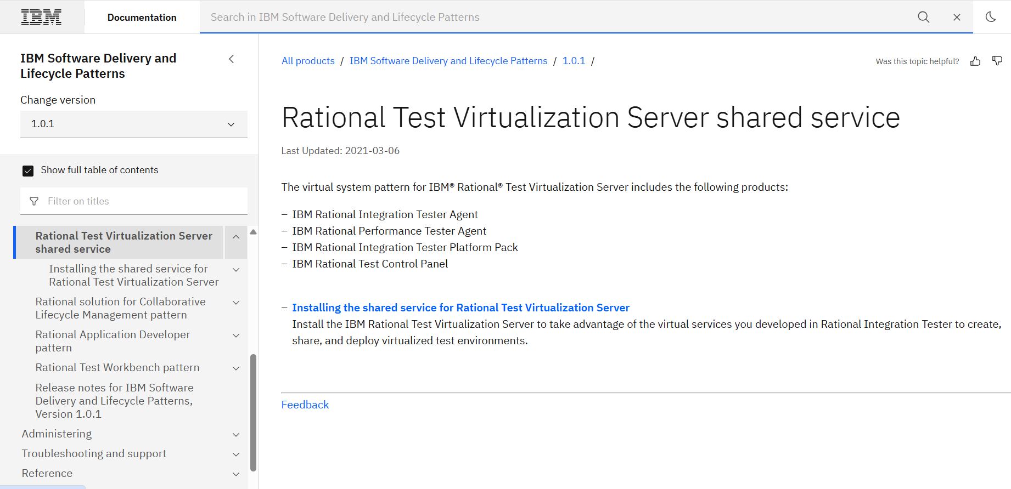Click the sidebar scrollbar thumb

(253, 412)
